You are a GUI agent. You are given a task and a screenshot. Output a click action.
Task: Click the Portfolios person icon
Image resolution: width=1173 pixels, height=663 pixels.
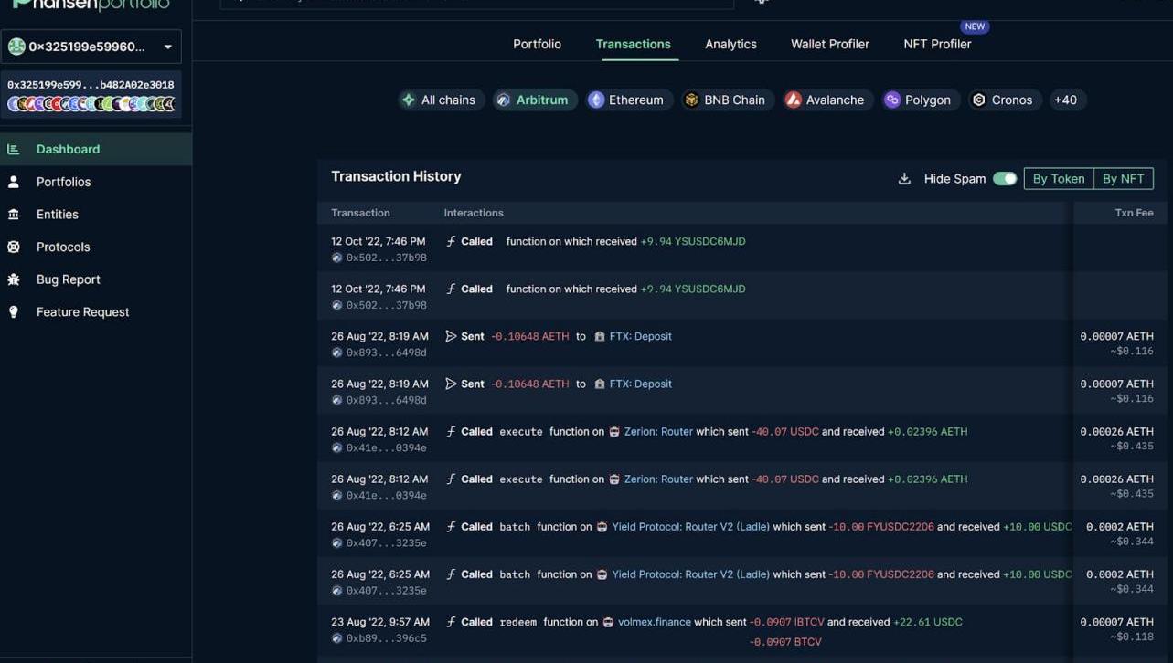(x=14, y=182)
